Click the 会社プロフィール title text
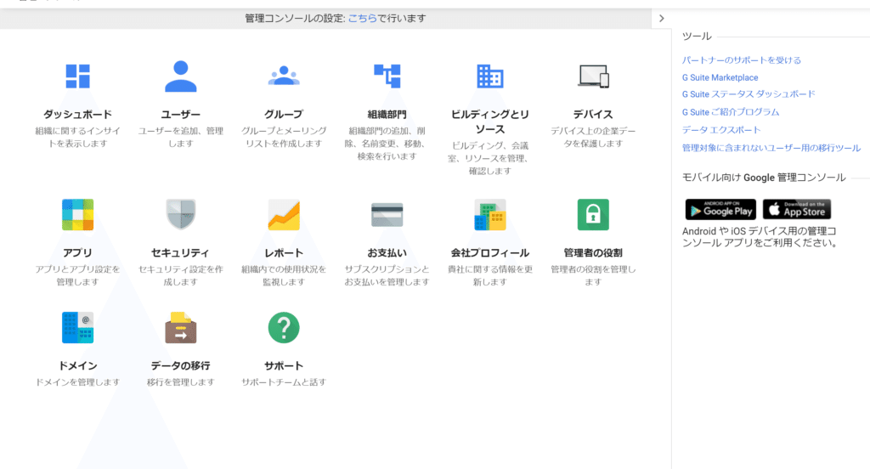This screenshot has height=469, width=870. click(x=490, y=253)
